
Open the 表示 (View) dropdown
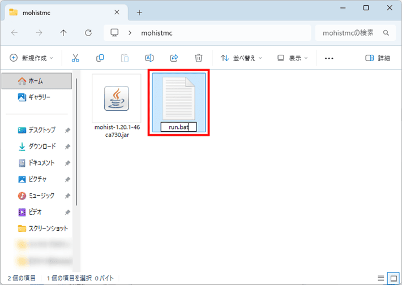pyautogui.click(x=293, y=58)
